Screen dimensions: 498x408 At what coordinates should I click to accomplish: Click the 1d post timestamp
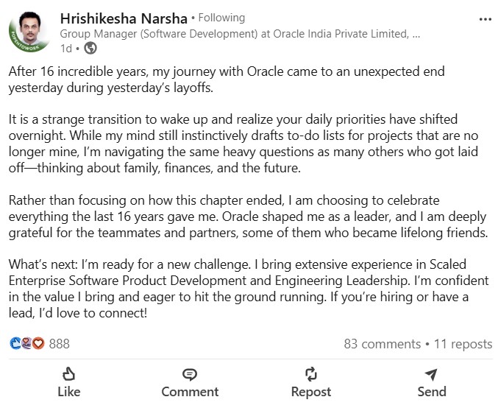point(65,49)
